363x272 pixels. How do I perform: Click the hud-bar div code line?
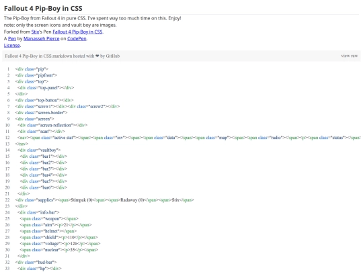(x=36, y=263)
